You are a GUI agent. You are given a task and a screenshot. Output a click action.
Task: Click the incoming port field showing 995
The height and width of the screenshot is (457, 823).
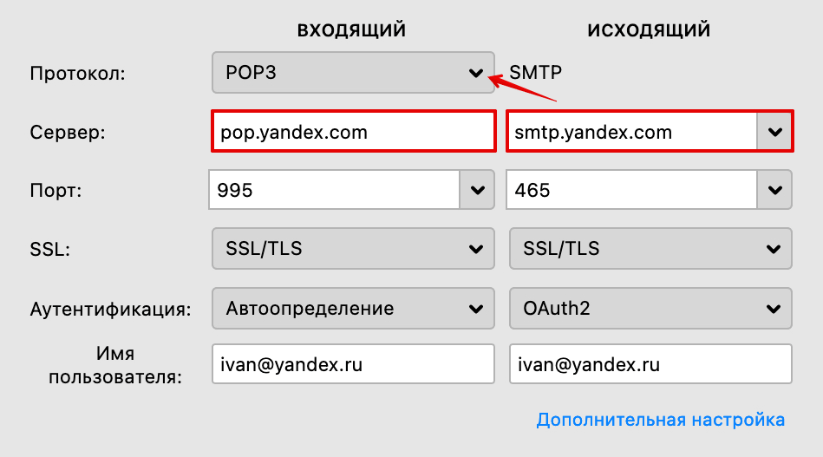coord(334,190)
